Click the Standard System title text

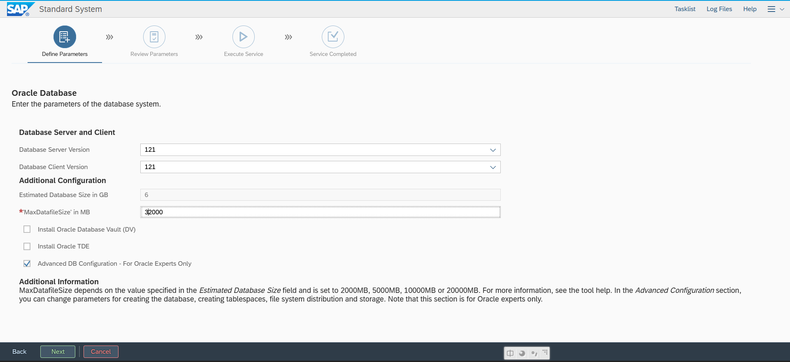pyautogui.click(x=70, y=9)
